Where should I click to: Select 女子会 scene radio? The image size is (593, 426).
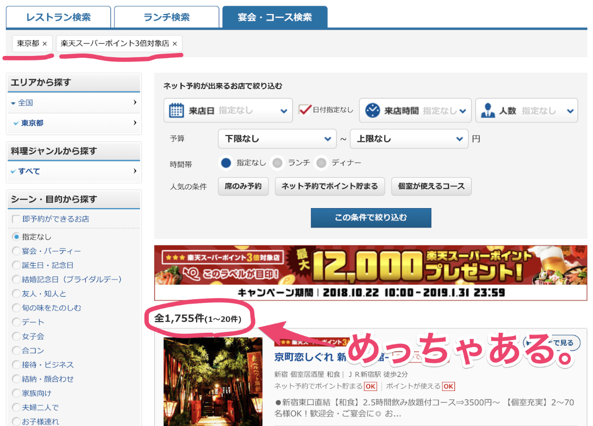16,336
